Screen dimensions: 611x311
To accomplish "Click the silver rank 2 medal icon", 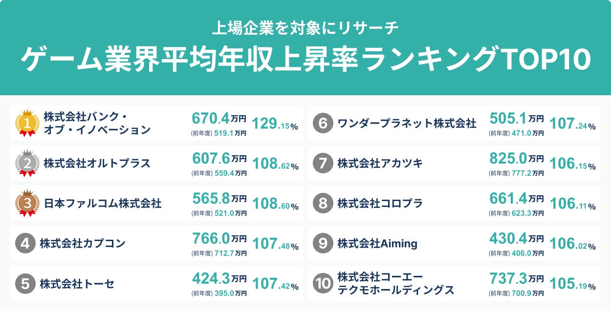I will 27,163.
